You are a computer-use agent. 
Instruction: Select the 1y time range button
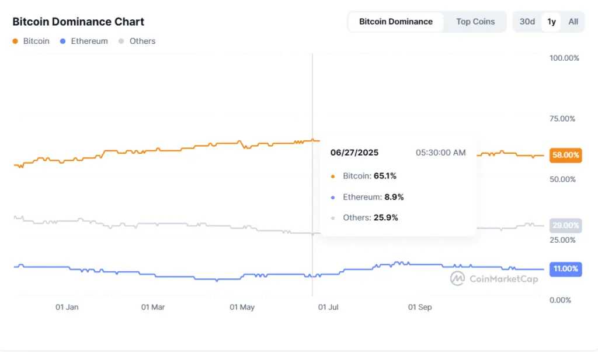point(551,21)
